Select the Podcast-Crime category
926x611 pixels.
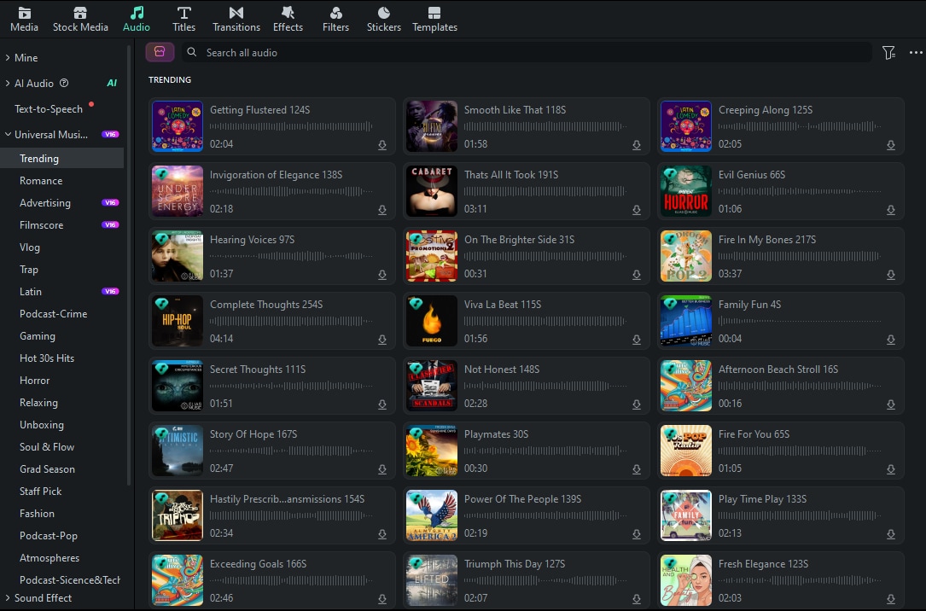click(53, 313)
